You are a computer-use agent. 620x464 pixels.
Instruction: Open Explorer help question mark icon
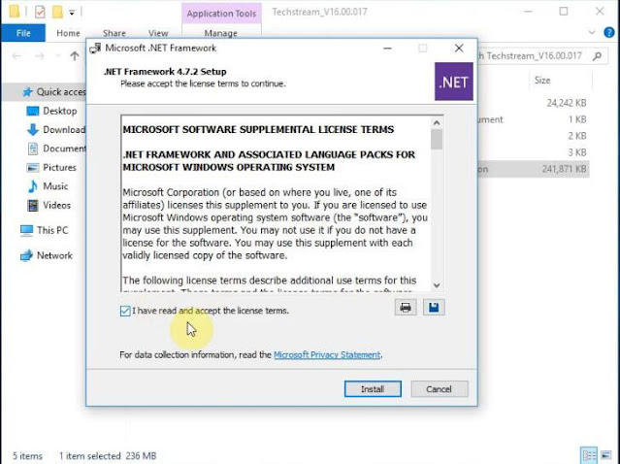(609, 32)
